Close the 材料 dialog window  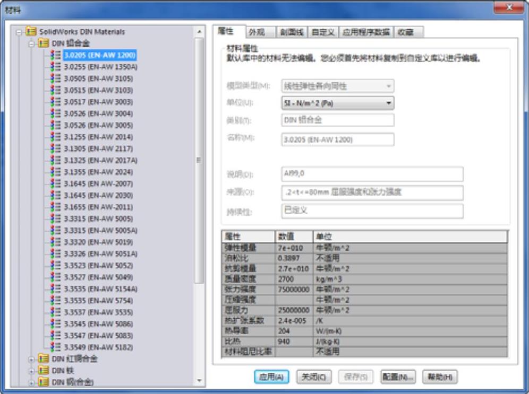pyautogui.click(x=509, y=7)
